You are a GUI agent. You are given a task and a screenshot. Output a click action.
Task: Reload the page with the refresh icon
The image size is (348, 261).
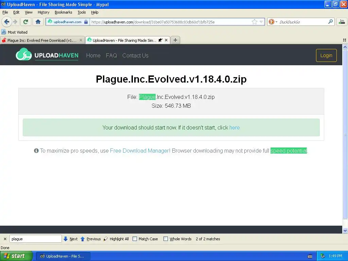point(26,22)
